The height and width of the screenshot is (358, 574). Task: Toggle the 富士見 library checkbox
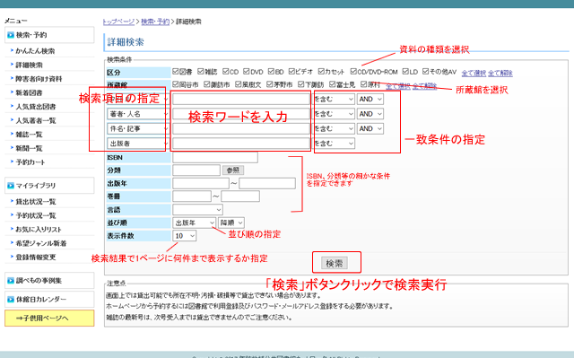(333, 84)
